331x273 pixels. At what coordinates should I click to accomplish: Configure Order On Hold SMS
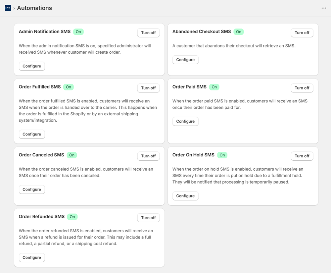(185, 196)
